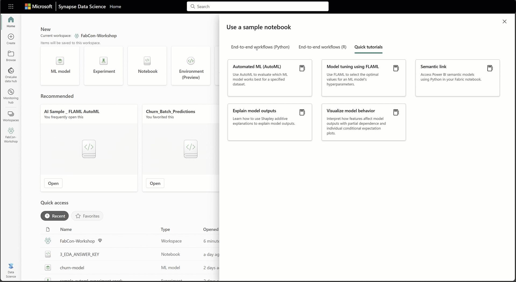Sort by the Opened column header
The image size is (516, 282).
(211, 229)
